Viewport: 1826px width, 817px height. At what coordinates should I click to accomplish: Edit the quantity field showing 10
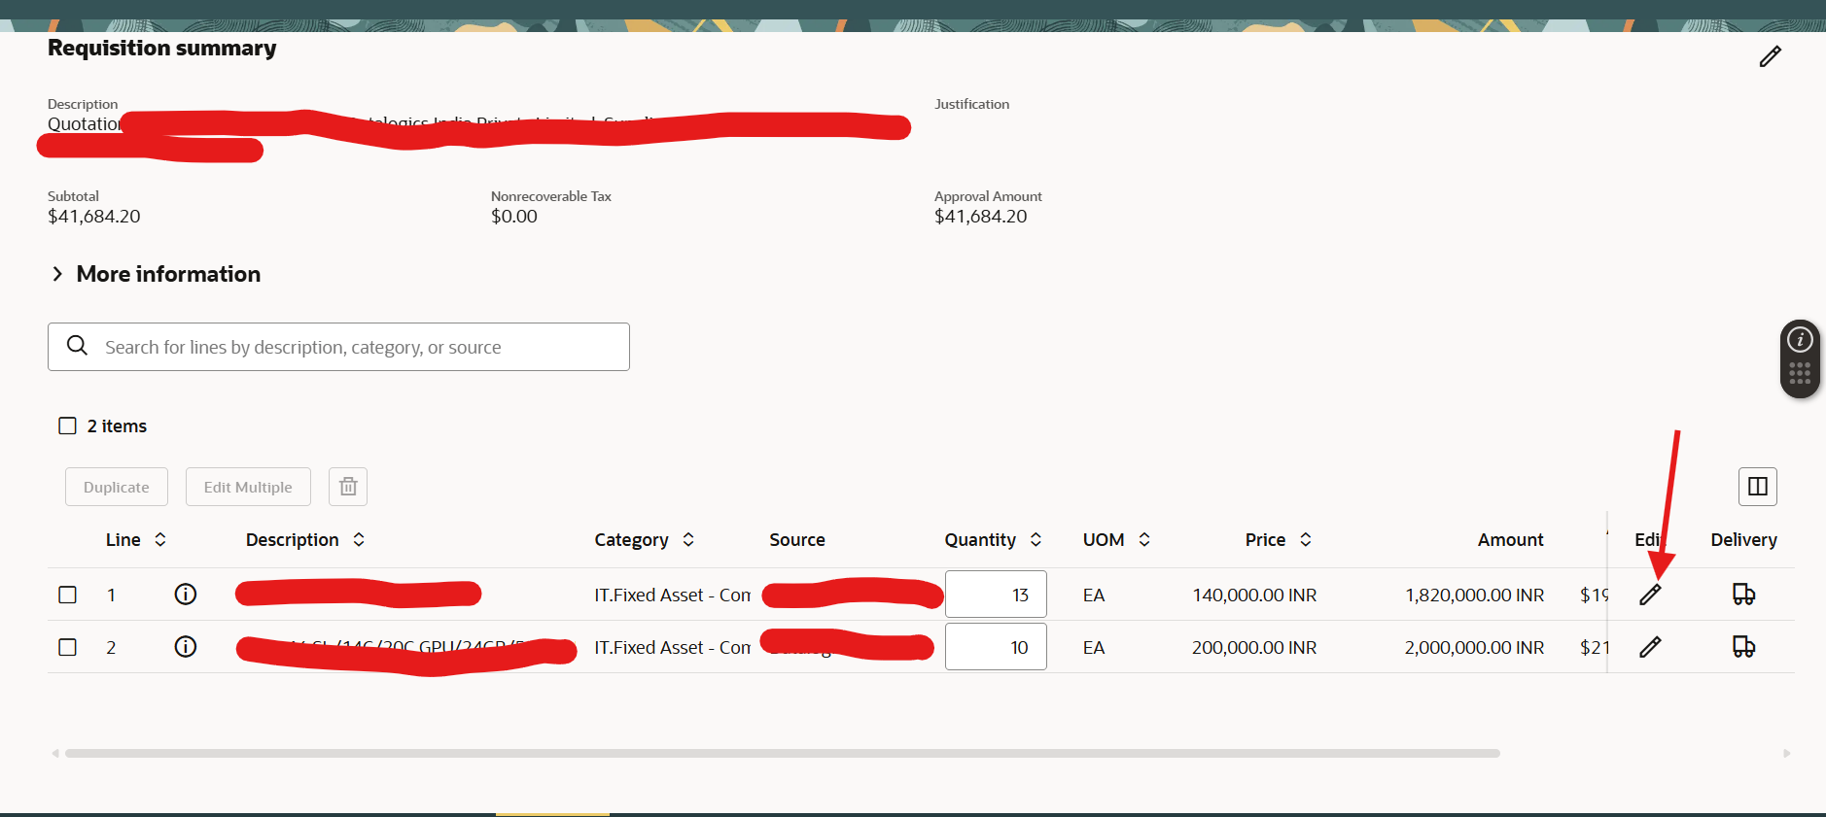pos(996,647)
